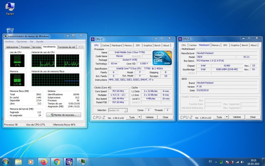
Task: Click the Recycle Bin desktop icon
Action: pyautogui.click(x=10, y=31)
